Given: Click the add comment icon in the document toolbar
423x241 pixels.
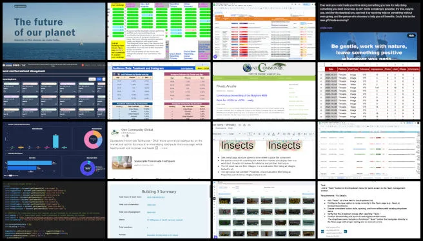Looking at the screenshot, I should (x=289, y=133).
